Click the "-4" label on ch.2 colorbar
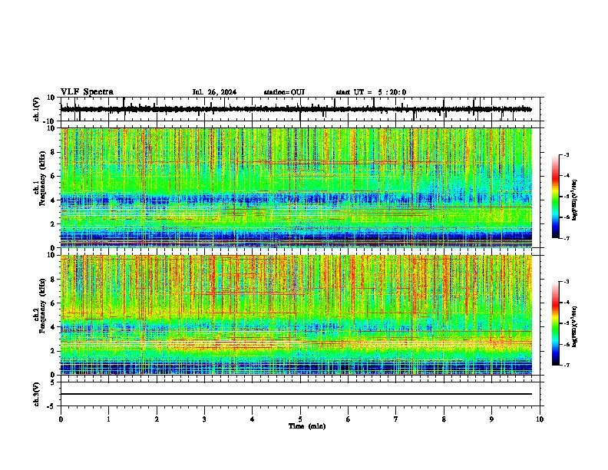 (566, 303)
